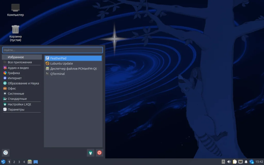
Task: Open the Параметры category
Action: tap(22, 109)
